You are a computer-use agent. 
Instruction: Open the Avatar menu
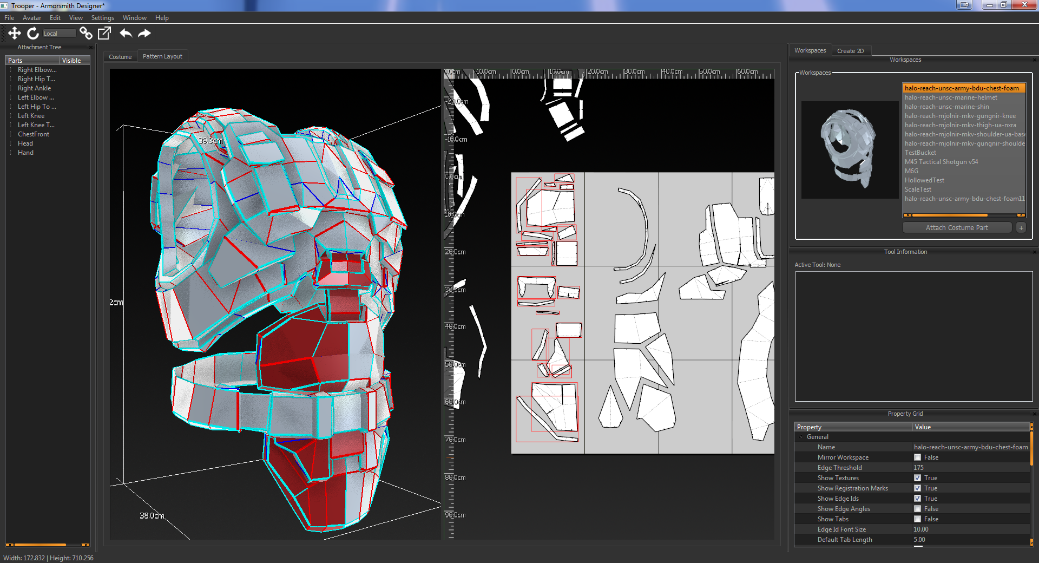(x=31, y=18)
